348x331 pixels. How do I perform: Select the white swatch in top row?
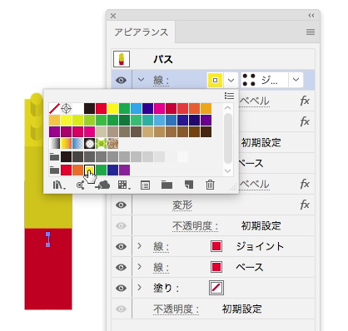(77, 108)
